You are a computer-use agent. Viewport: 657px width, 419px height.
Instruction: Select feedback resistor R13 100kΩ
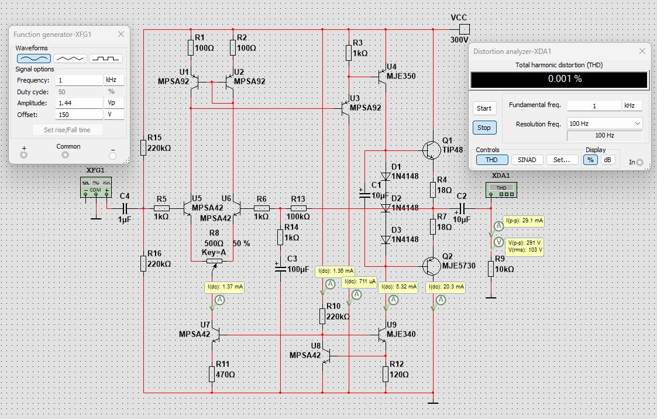[298, 208]
